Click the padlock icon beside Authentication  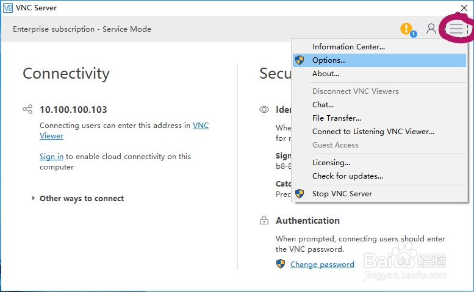point(264,220)
